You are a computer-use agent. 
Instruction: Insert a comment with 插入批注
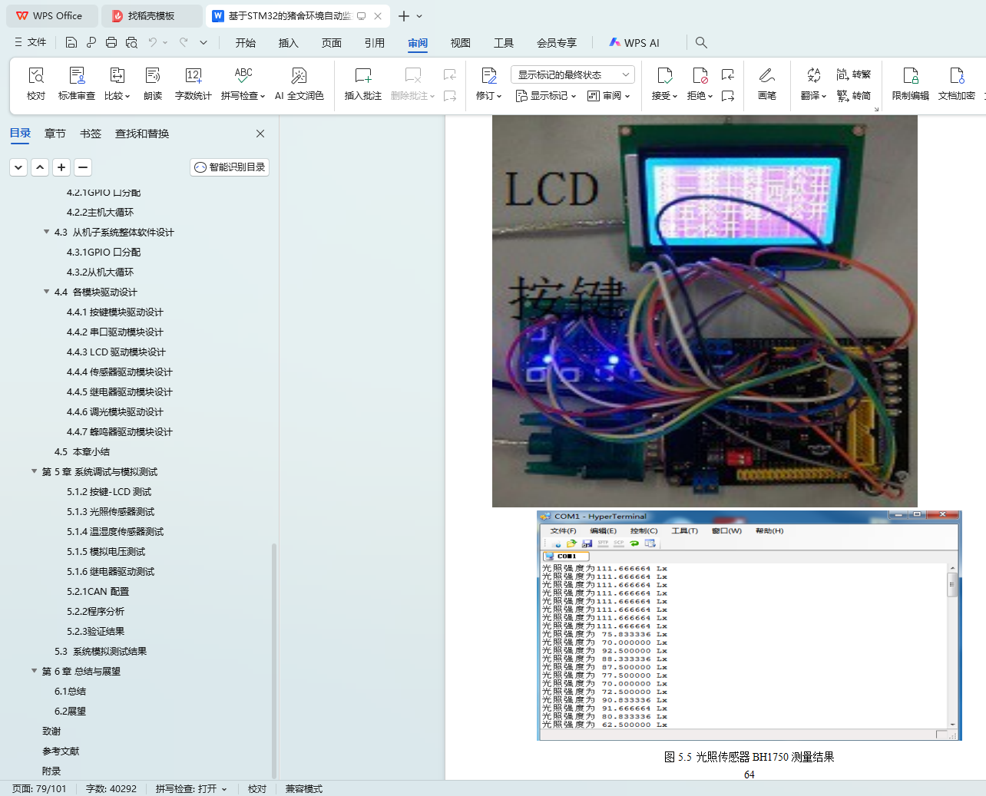[x=362, y=83]
